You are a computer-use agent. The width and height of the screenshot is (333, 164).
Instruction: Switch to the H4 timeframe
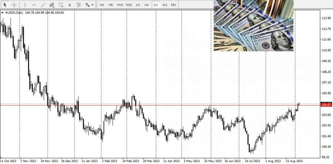click(x=147, y=5)
